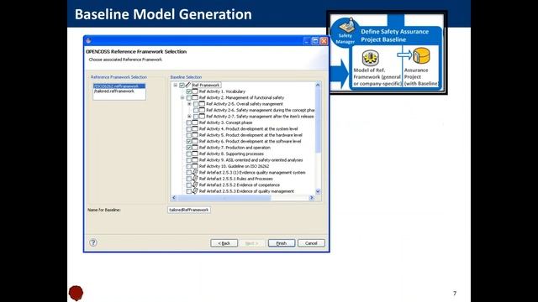Click the Cancel button
This screenshot has height=302, width=538.
pos(311,243)
